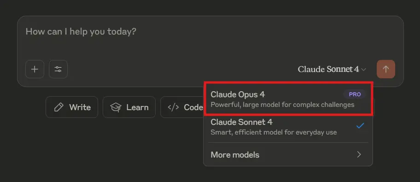Select Claude Opus 4 from model list
This screenshot has height=182, width=420.
pos(288,99)
